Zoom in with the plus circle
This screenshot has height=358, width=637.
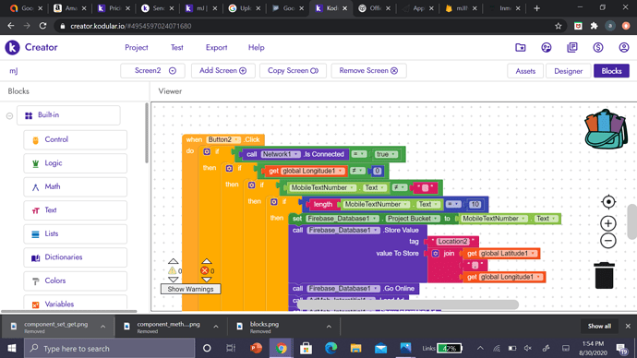tap(608, 223)
